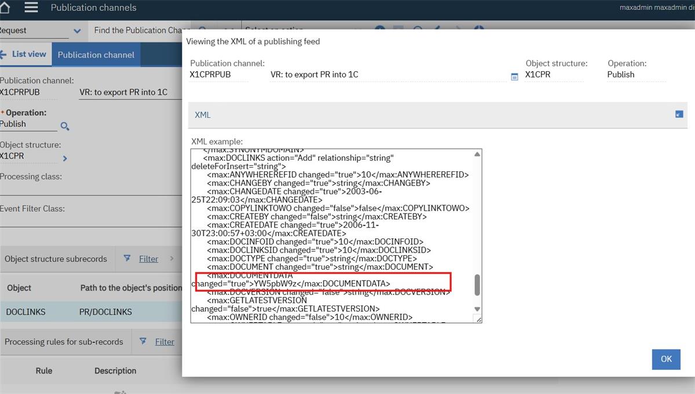Click the Rule column header
This screenshot has height=394, width=695.
[44, 371]
